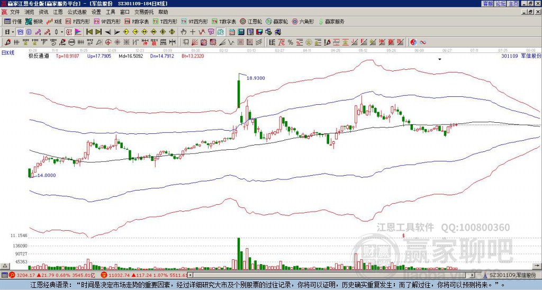Click the circle-with-cross target drawing tool
The width and height of the screenshot is (542, 290).
108,42
